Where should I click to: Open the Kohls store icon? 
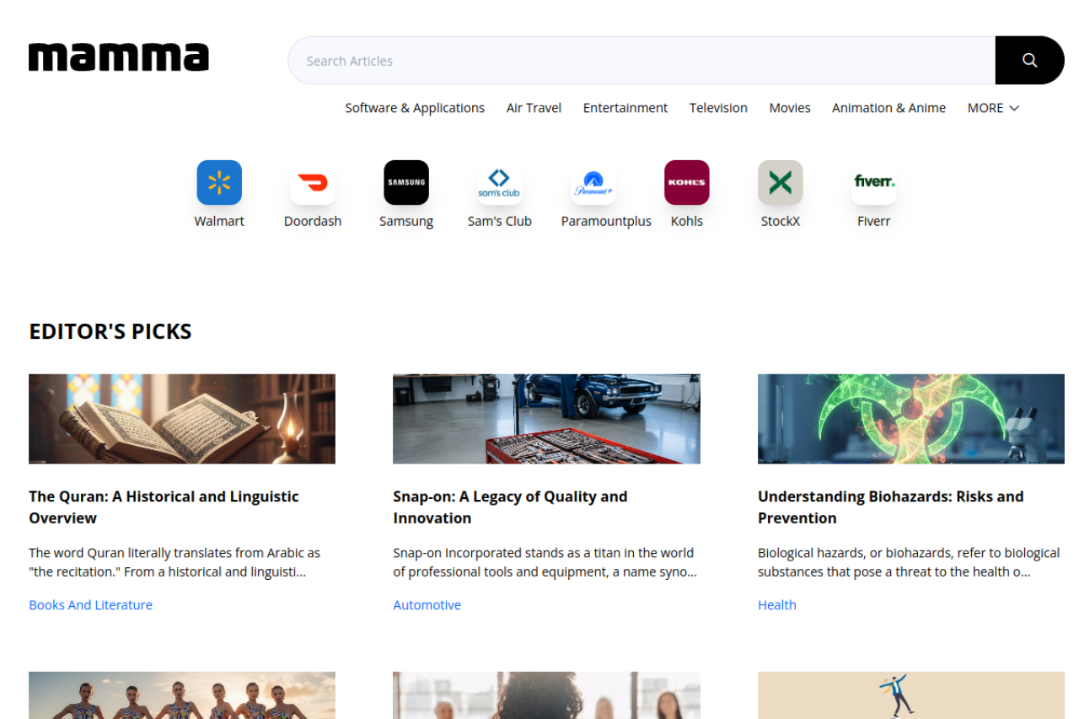point(687,183)
